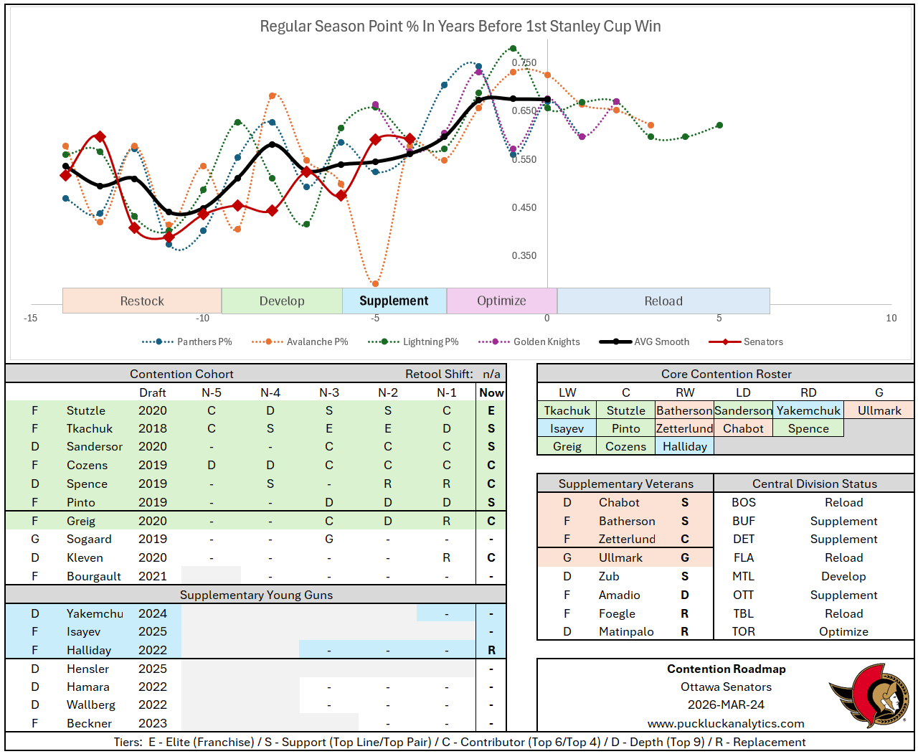Click the Ullmark cell in Core Roster
Viewport: 918px width, 754px height.
[x=879, y=410]
